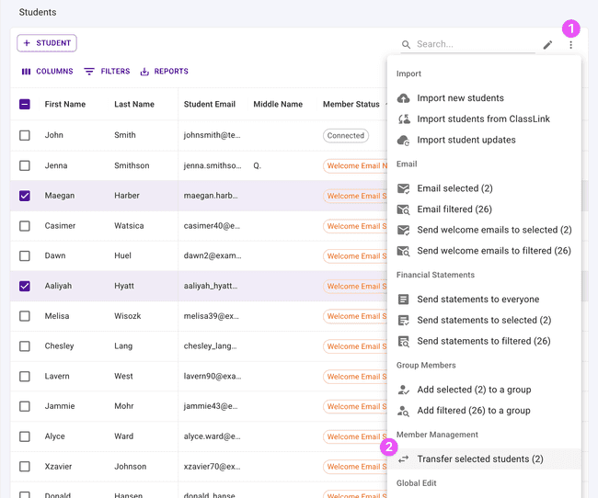Toggle the select-all header checkbox

tap(25, 105)
